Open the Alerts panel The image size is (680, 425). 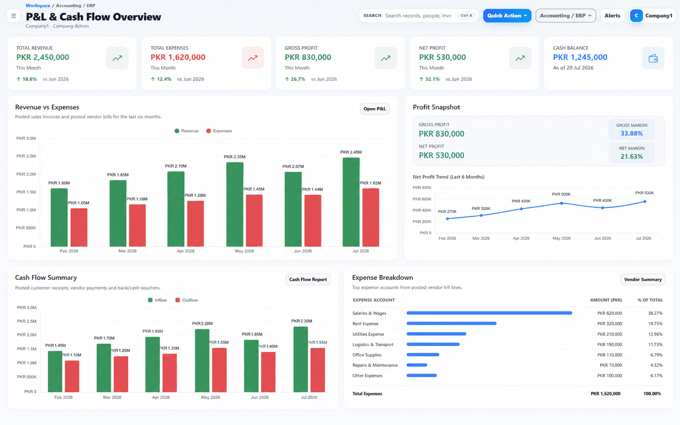(x=612, y=15)
